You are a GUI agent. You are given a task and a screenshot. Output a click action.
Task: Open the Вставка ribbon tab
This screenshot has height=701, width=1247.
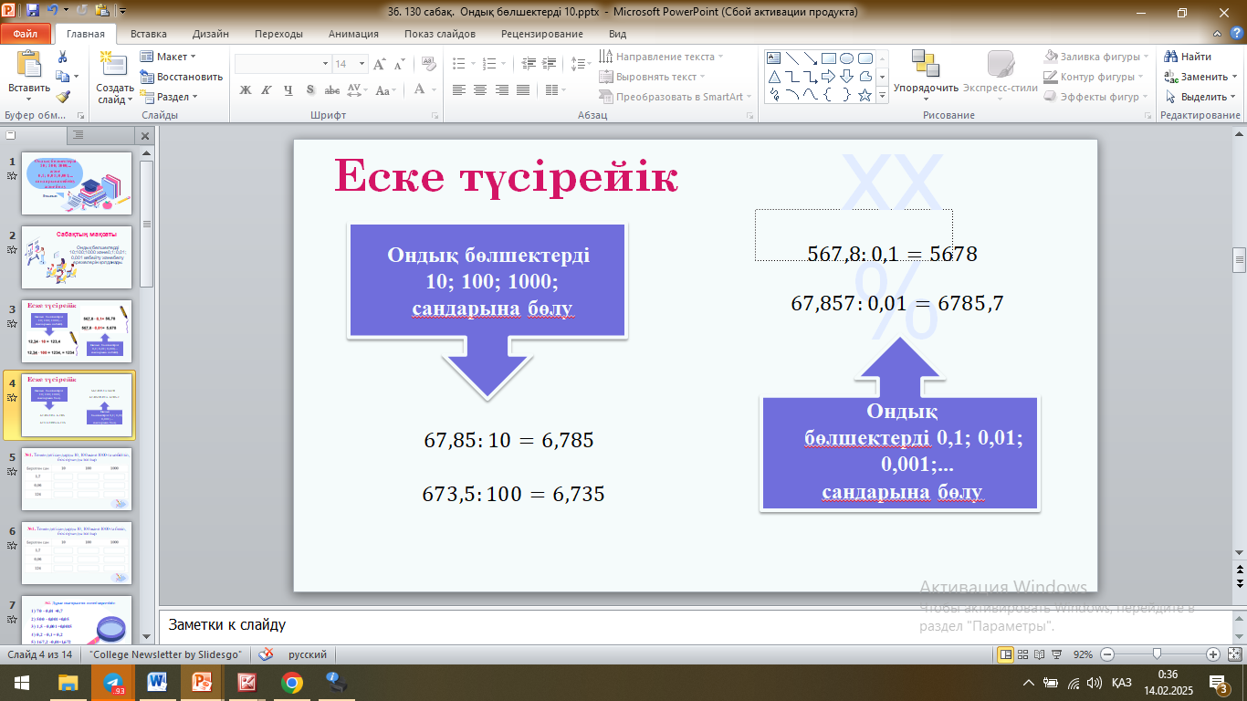[x=148, y=34]
